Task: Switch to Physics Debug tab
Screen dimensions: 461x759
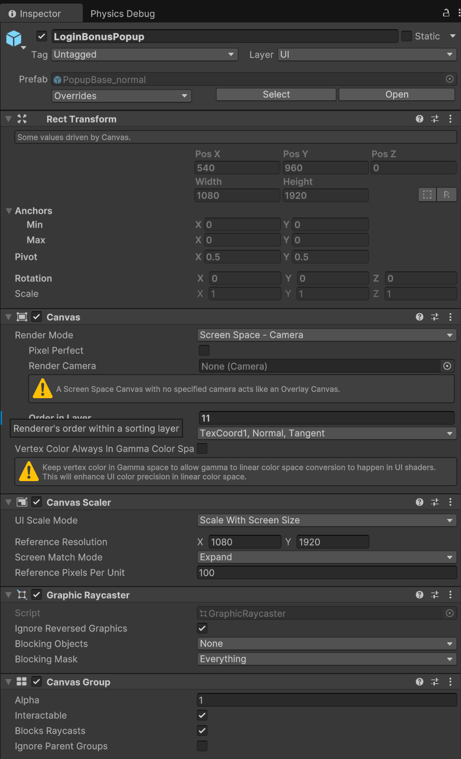Action: [123, 14]
